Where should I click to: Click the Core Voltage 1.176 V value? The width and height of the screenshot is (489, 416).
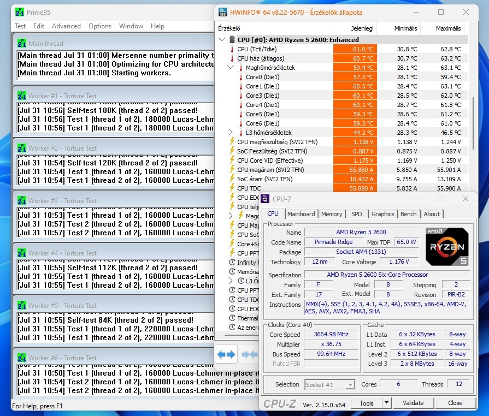[399, 262]
